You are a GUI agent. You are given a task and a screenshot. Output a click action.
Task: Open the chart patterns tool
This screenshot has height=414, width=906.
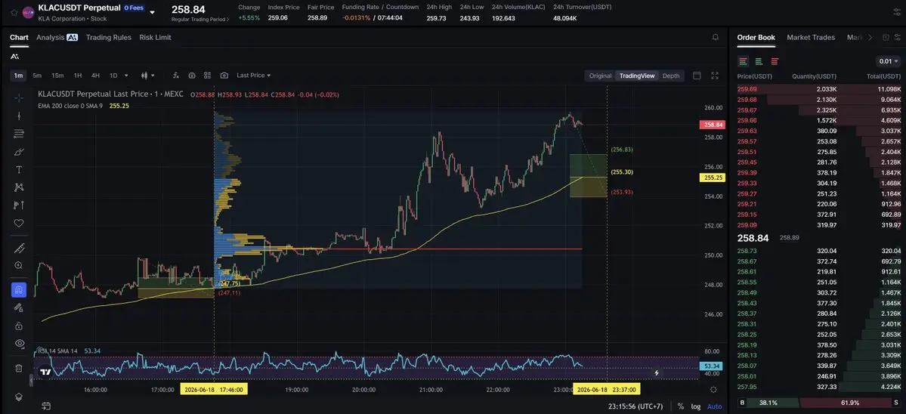click(18, 187)
